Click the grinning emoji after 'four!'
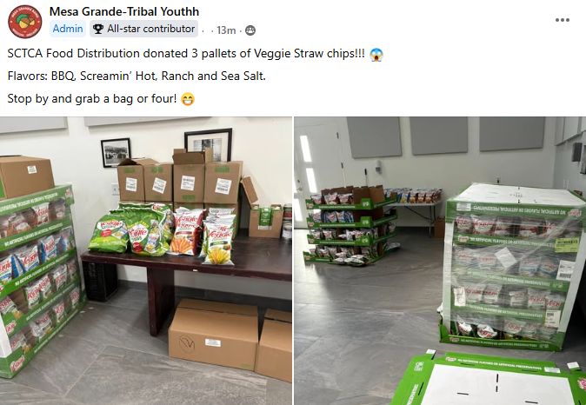This screenshot has height=405, width=586. click(188, 99)
